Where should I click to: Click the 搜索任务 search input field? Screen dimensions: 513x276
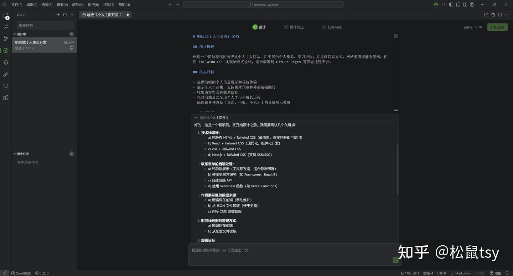coord(45,25)
